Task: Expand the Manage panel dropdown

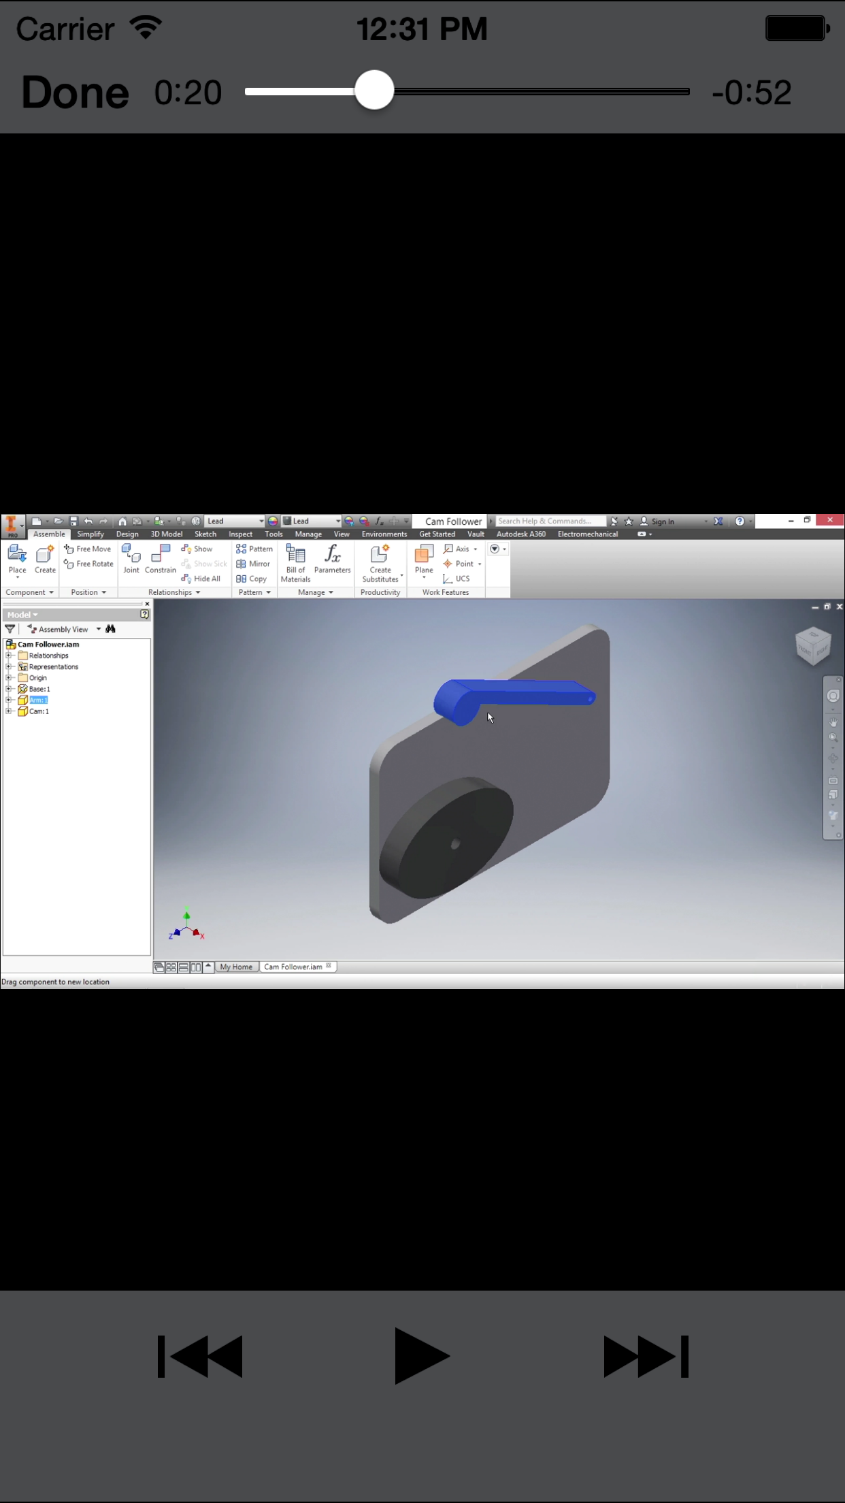Action: 316,592
